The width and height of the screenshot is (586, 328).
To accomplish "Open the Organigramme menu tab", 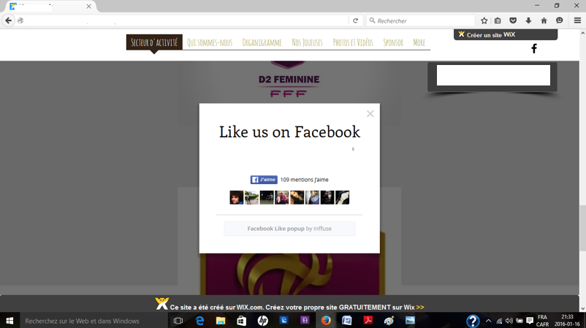I will (x=262, y=42).
